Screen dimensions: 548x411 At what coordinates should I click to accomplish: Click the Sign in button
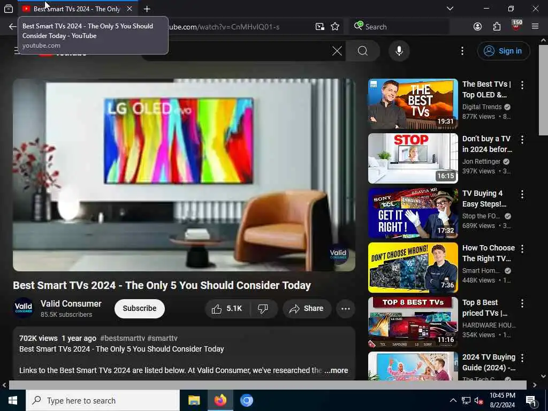(x=503, y=51)
